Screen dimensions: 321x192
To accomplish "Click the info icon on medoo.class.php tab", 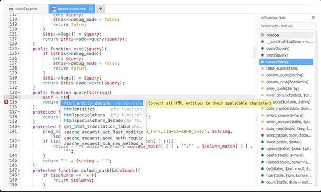I will [91, 9].
